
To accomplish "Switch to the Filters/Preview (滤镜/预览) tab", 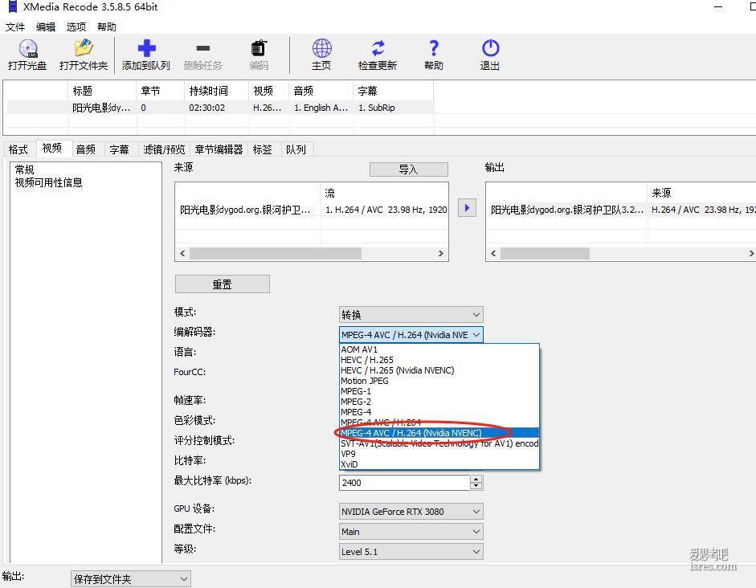I will [x=164, y=149].
